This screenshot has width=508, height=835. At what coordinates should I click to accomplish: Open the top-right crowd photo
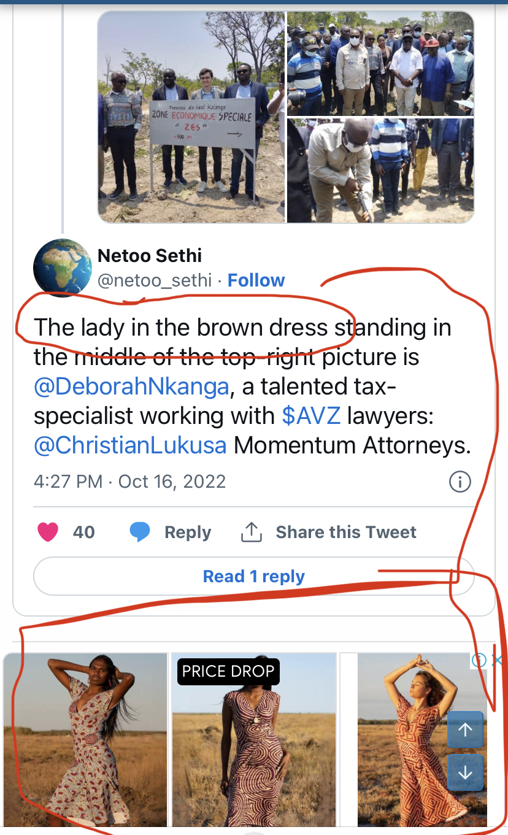[380, 64]
